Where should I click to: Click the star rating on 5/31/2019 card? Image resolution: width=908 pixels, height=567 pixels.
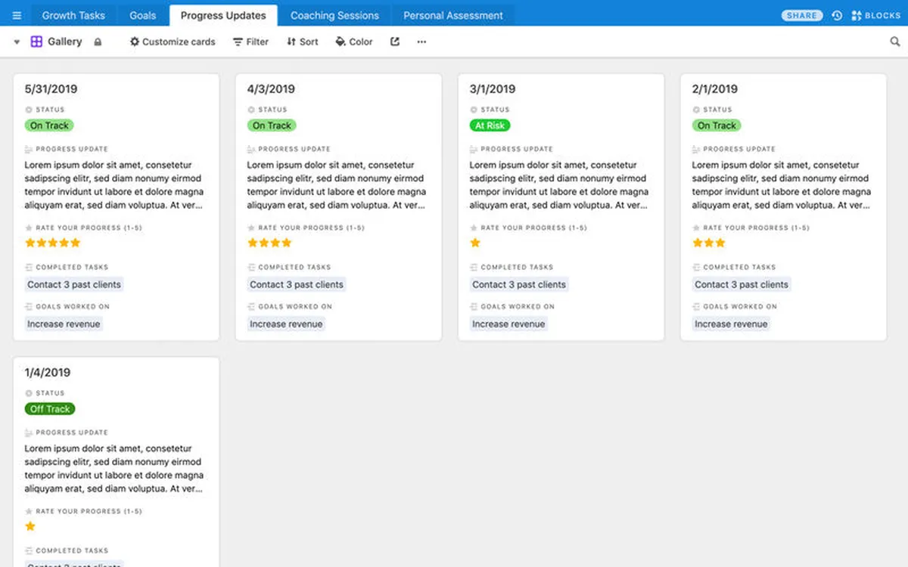pos(52,243)
